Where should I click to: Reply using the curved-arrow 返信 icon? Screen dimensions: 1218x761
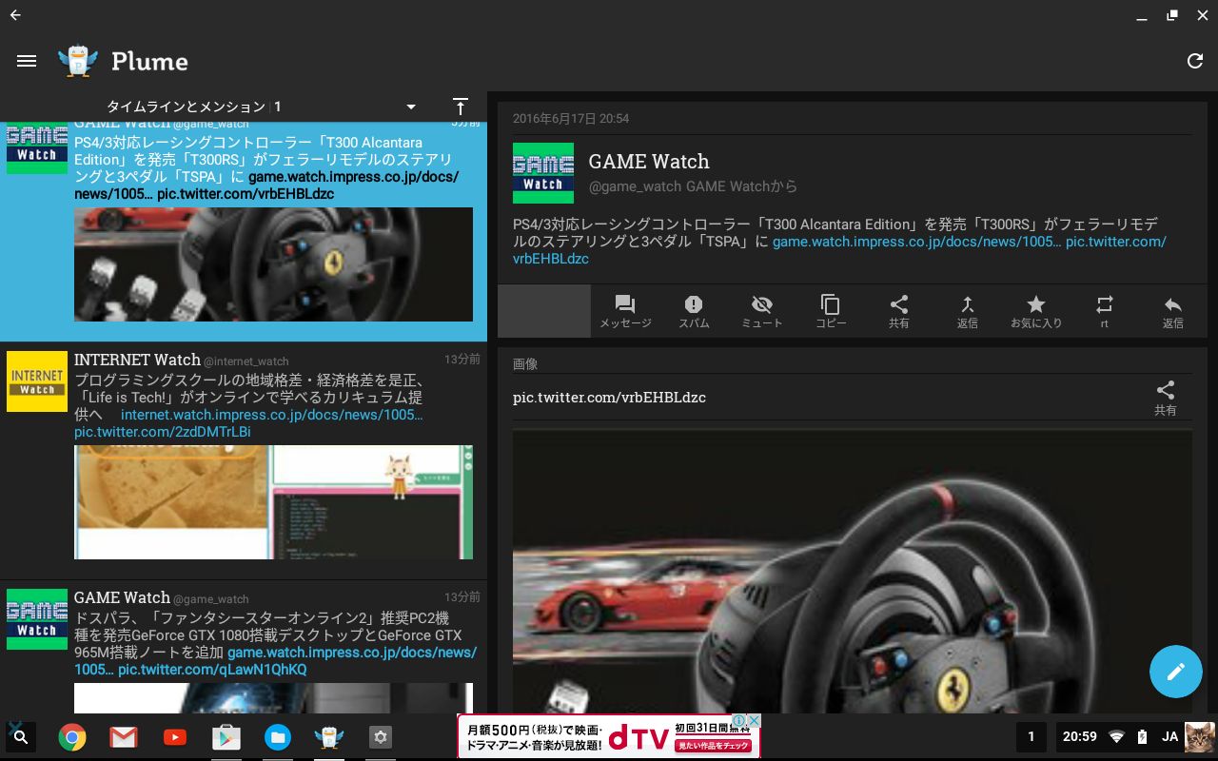1173,311
